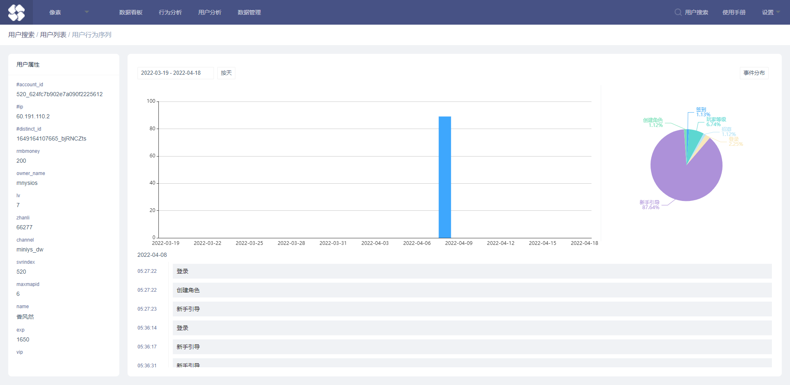Open the 登录 event at 05:36:14
The width and height of the screenshot is (790, 385).
tap(472, 328)
